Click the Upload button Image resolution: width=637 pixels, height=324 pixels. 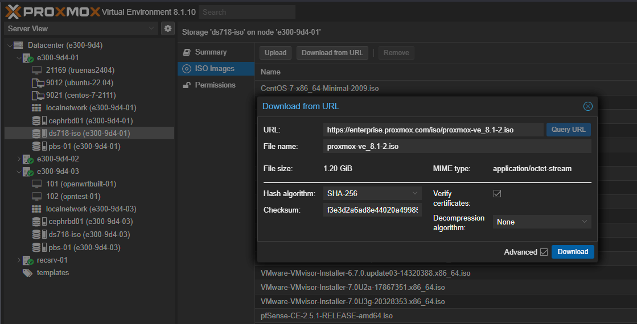pos(276,53)
